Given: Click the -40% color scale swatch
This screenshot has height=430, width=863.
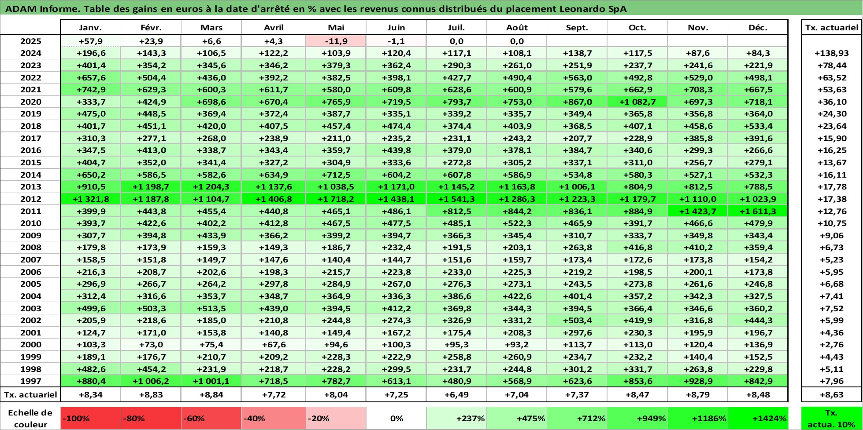Looking at the screenshot, I should pyautogui.click(x=274, y=418).
